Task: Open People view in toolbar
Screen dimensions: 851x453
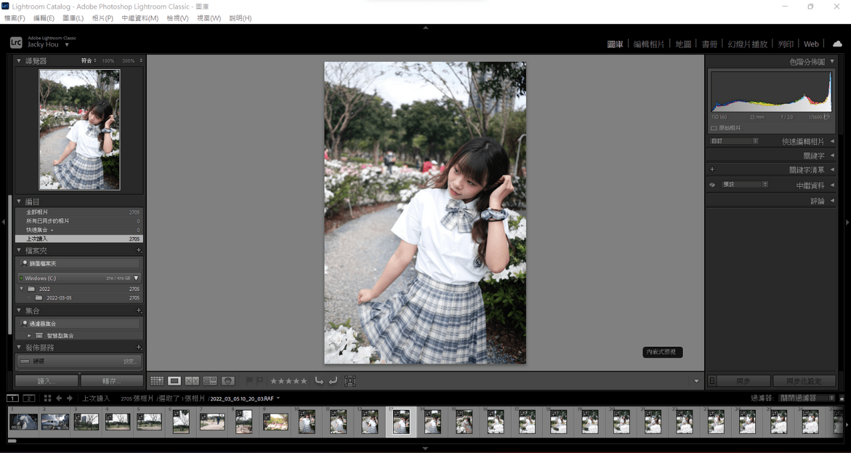Action: (228, 381)
